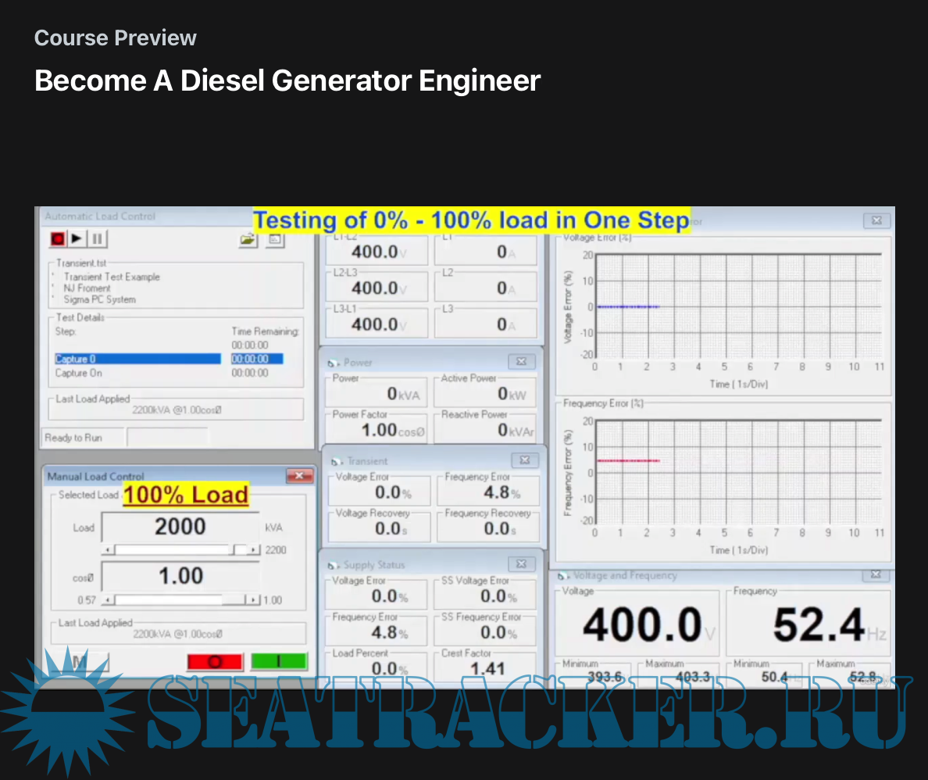Click the Load kVA slider left arrow
The image size is (928, 780).
pyautogui.click(x=109, y=550)
